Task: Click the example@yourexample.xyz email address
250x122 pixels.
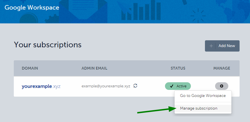Action: click(106, 86)
